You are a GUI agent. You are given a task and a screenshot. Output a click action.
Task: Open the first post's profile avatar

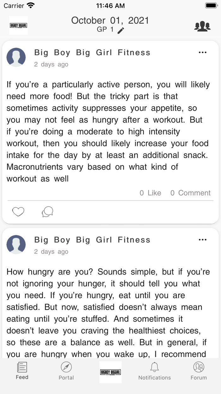16,57
